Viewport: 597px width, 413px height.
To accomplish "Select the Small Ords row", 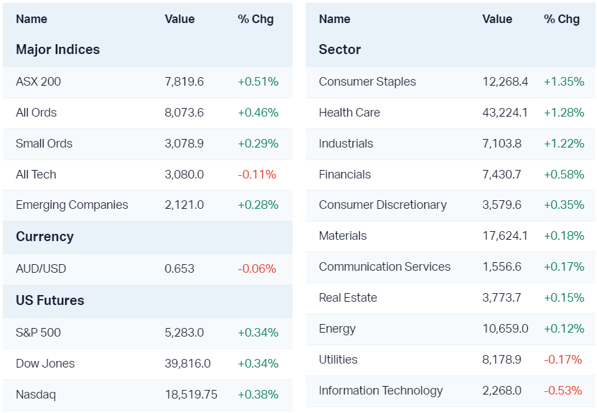I will click(x=44, y=144).
